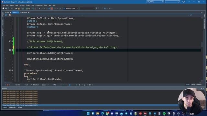Click the TThread.Synchronize code line
Image resolution: width=207 pixels, height=116 pixels.
pyautogui.click(x=54, y=71)
